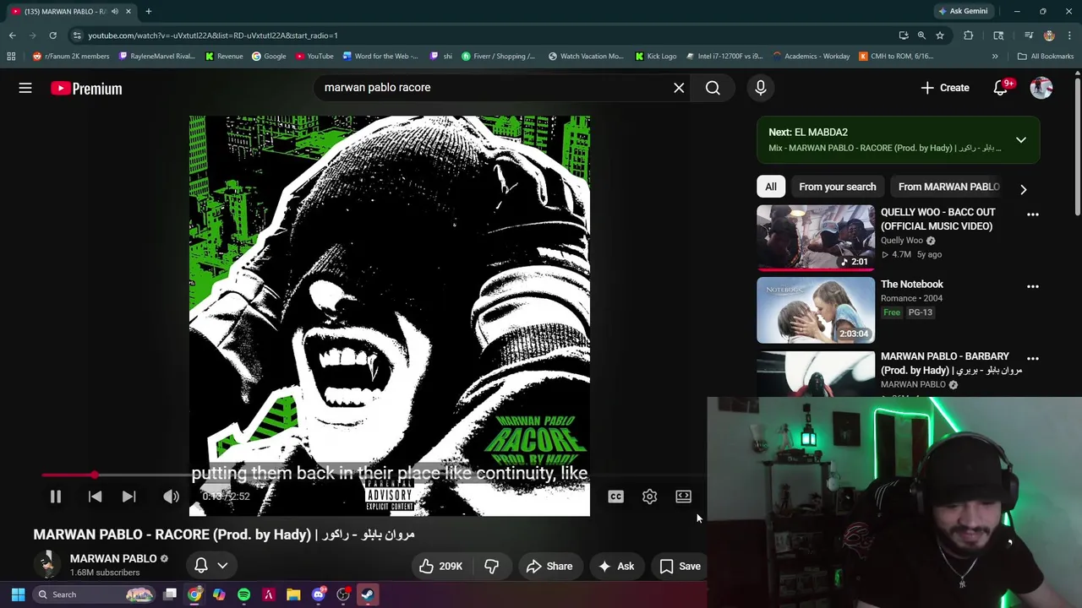Open the Academics - Workday bookmark
The height and width of the screenshot is (608, 1082).
click(x=811, y=56)
